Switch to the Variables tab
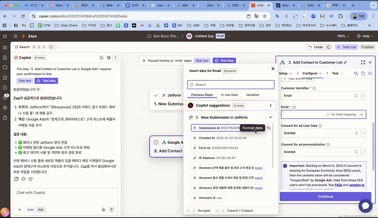 click(x=252, y=95)
